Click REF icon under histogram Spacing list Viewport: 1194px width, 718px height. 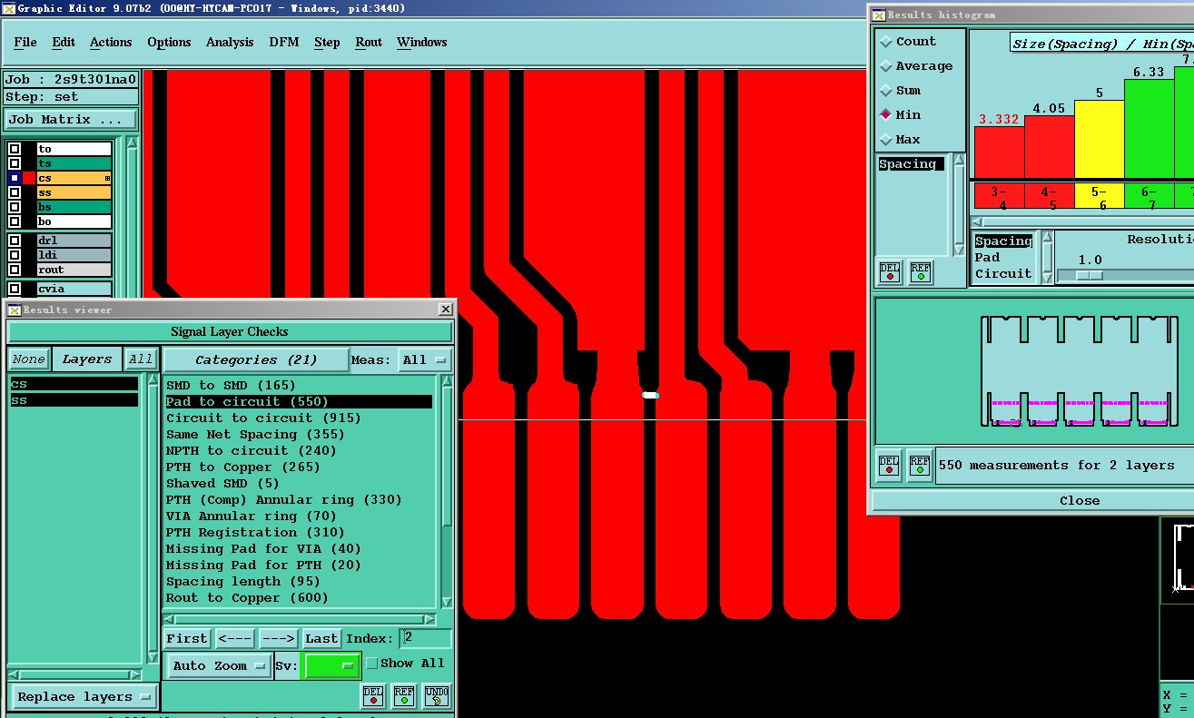[x=921, y=271]
